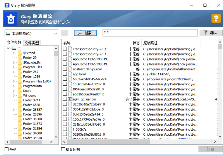Check the box for sgim_gd_usr.bin
Viewport: 223px width, 155px height.
pyautogui.click(x=65, y=99)
